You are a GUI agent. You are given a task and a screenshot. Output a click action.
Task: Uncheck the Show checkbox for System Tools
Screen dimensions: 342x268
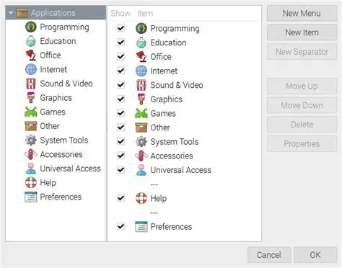[120, 142]
